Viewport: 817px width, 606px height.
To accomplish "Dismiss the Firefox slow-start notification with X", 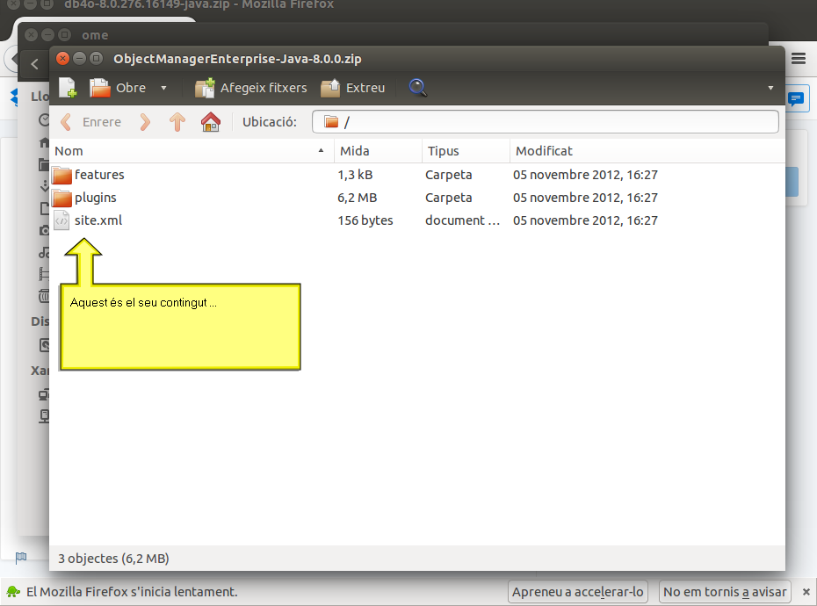I will tap(806, 592).
